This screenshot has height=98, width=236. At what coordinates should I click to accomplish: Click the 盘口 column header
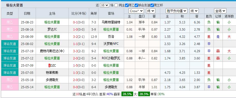point(142,16)
